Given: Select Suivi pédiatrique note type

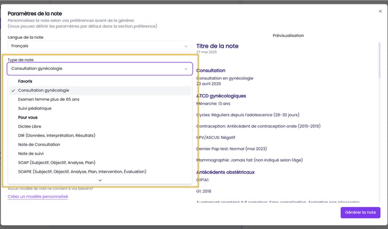Looking at the screenshot, I should (35, 108).
